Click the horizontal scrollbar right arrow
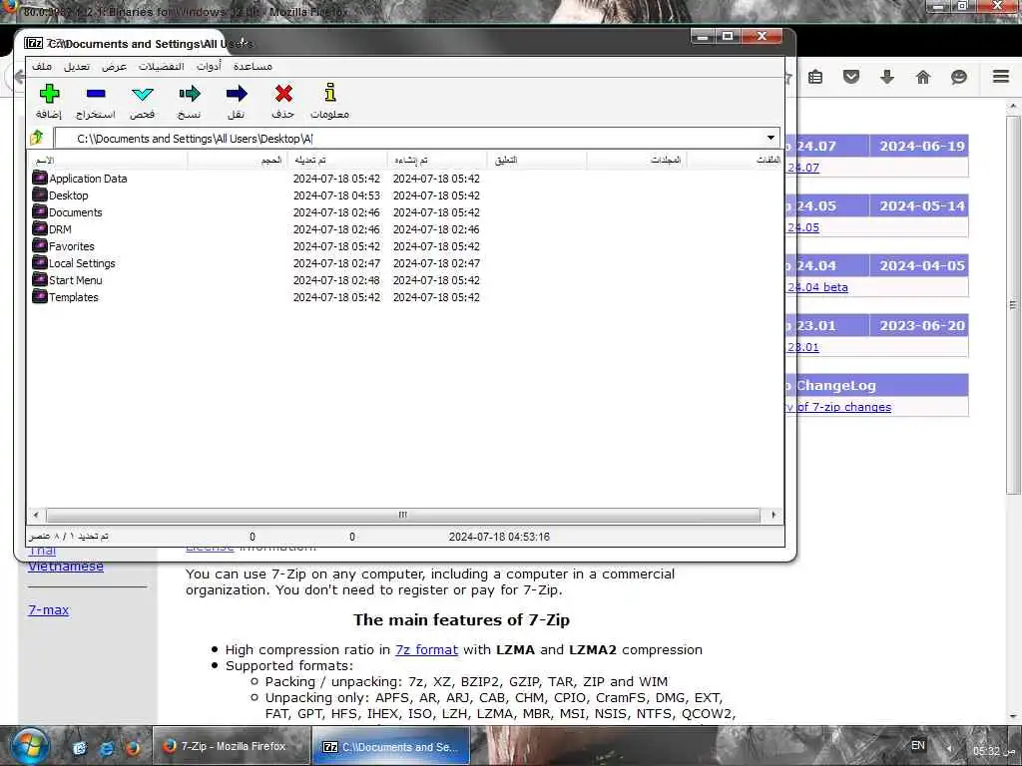 [773, 515]
